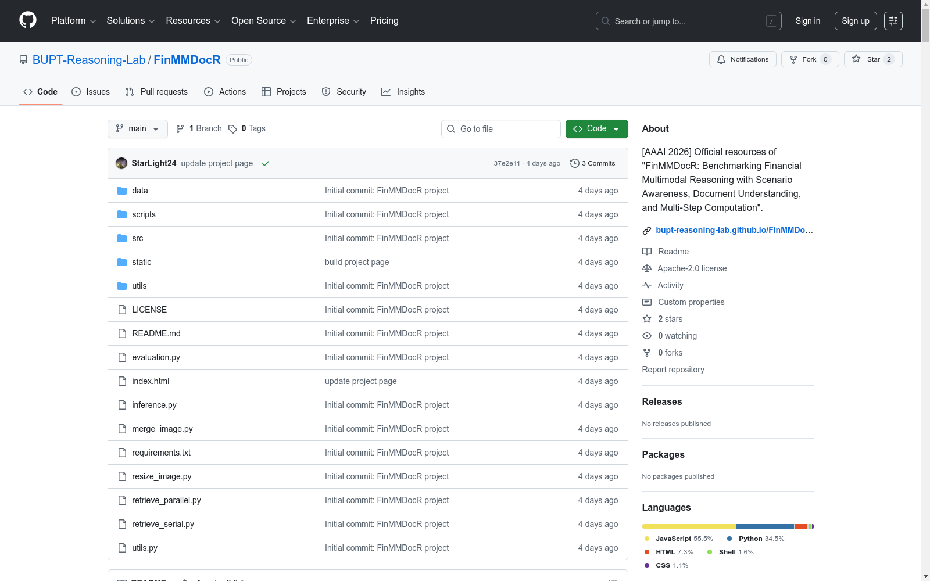Click the static folder icon
The width and height of the screenshot is (930, 581).
pos(122,262)
